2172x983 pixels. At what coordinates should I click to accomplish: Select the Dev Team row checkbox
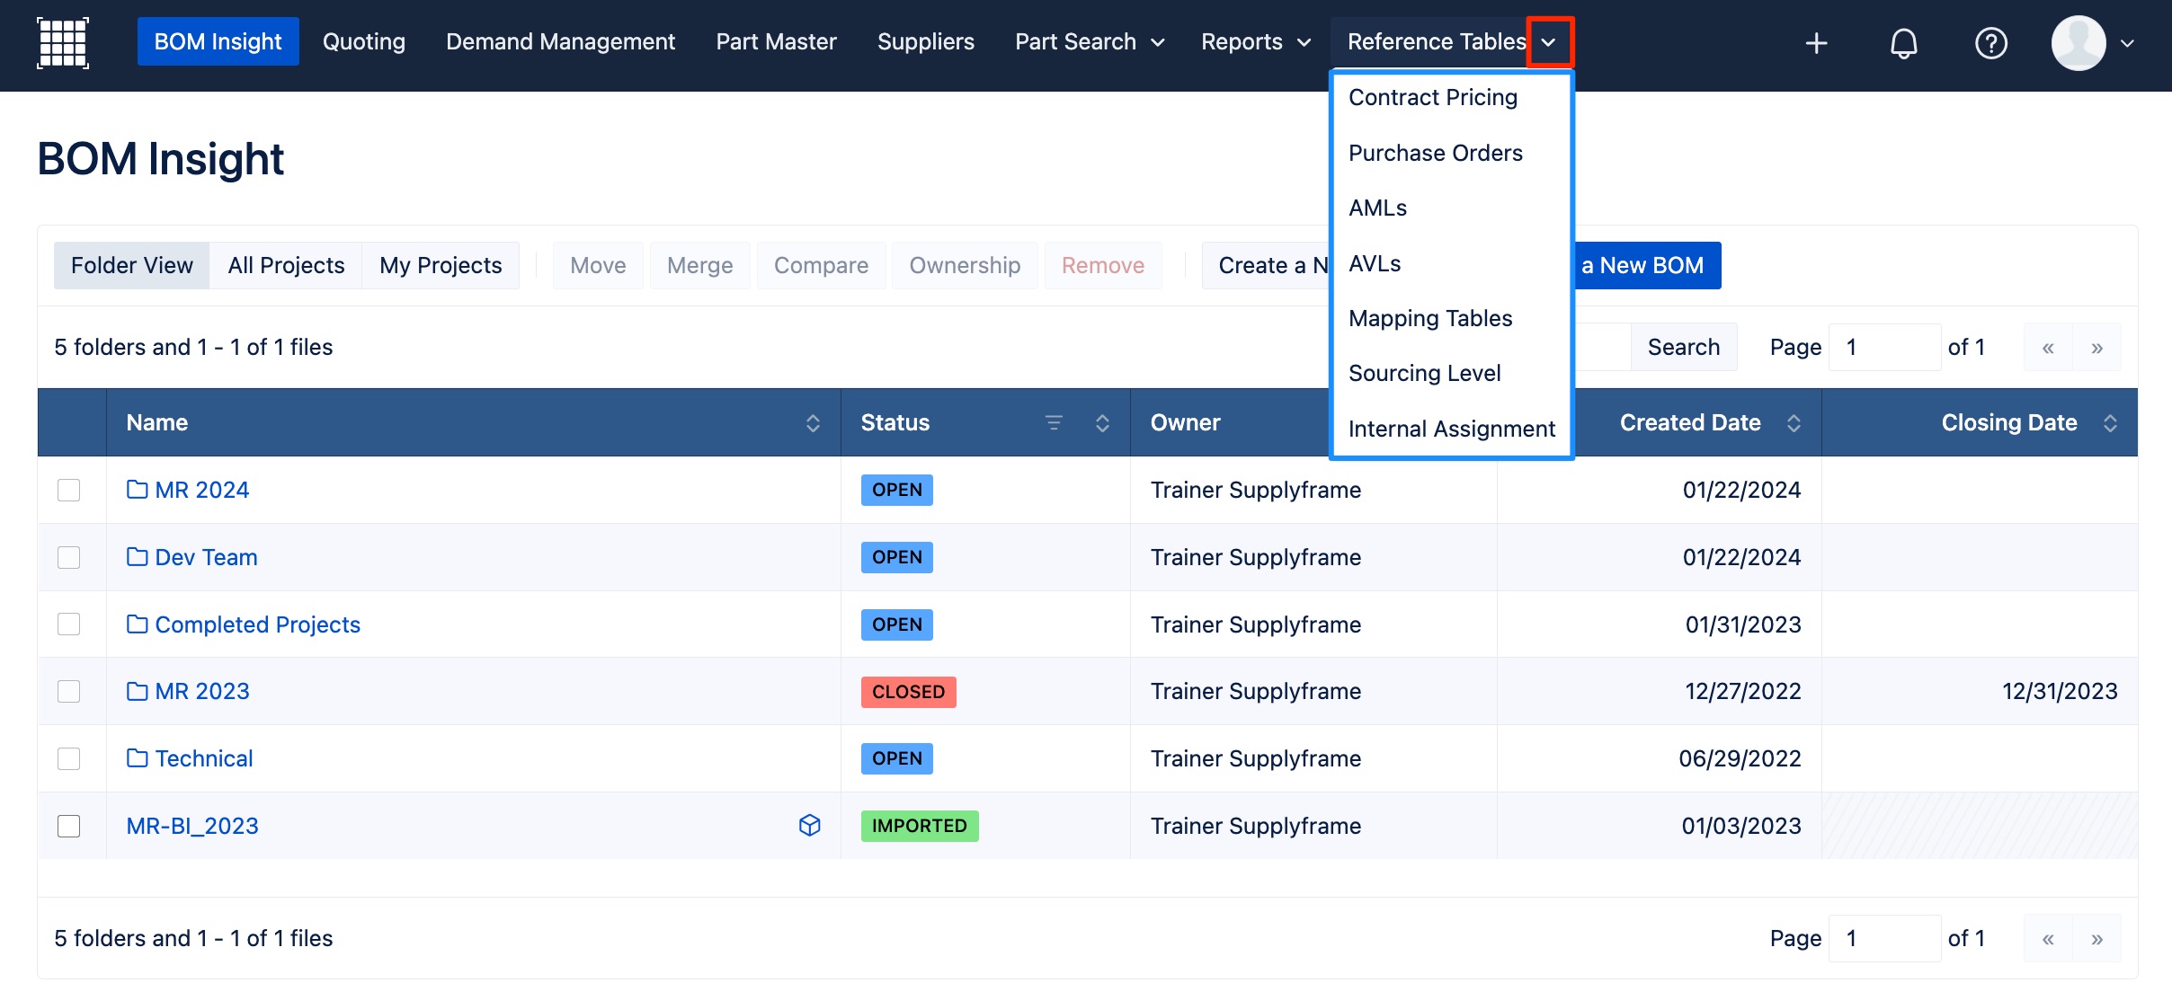[69, 557]
